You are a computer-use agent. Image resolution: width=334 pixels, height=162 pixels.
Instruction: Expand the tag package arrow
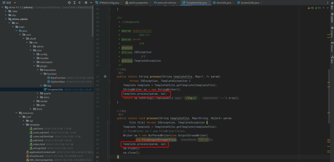tap(41, 86)
